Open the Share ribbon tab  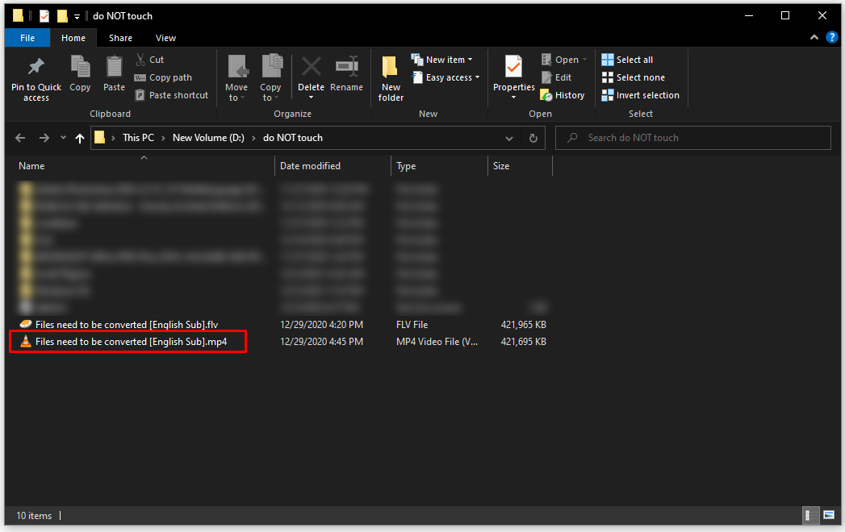tap(120, 38)
